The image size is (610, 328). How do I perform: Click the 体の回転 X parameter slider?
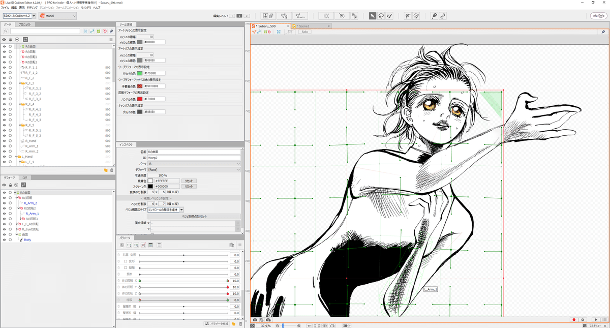coord(184,280)
